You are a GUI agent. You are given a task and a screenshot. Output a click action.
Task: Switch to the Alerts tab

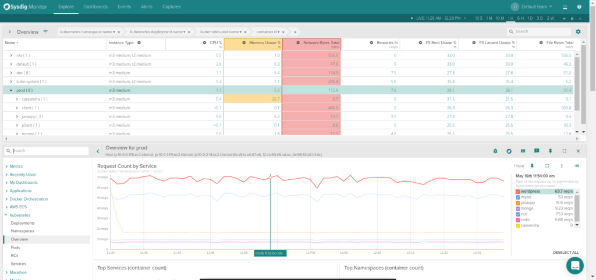[x=147, y=7]
